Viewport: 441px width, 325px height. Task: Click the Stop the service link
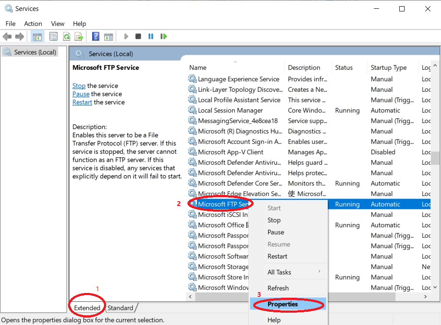tap(79, 86)
